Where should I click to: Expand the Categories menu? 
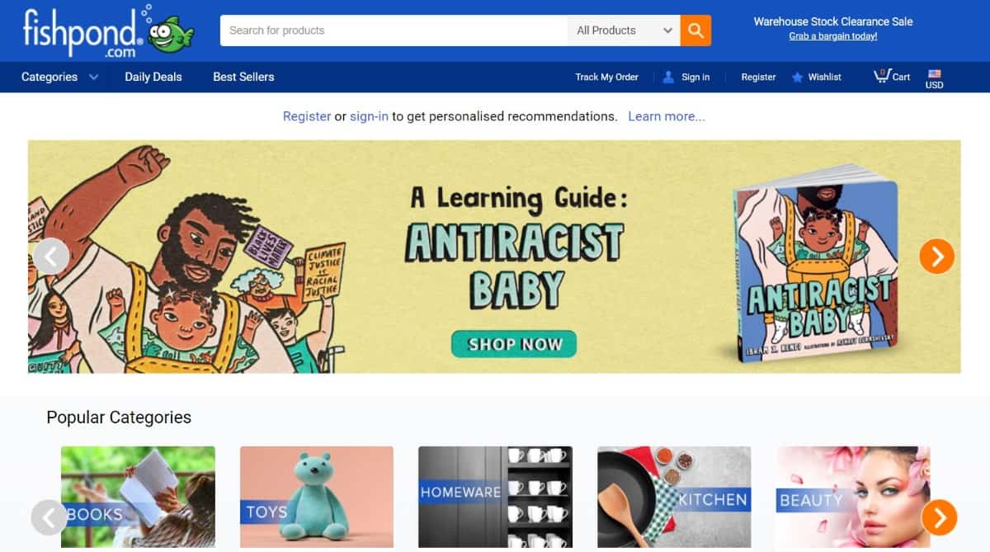click(59, 77)
